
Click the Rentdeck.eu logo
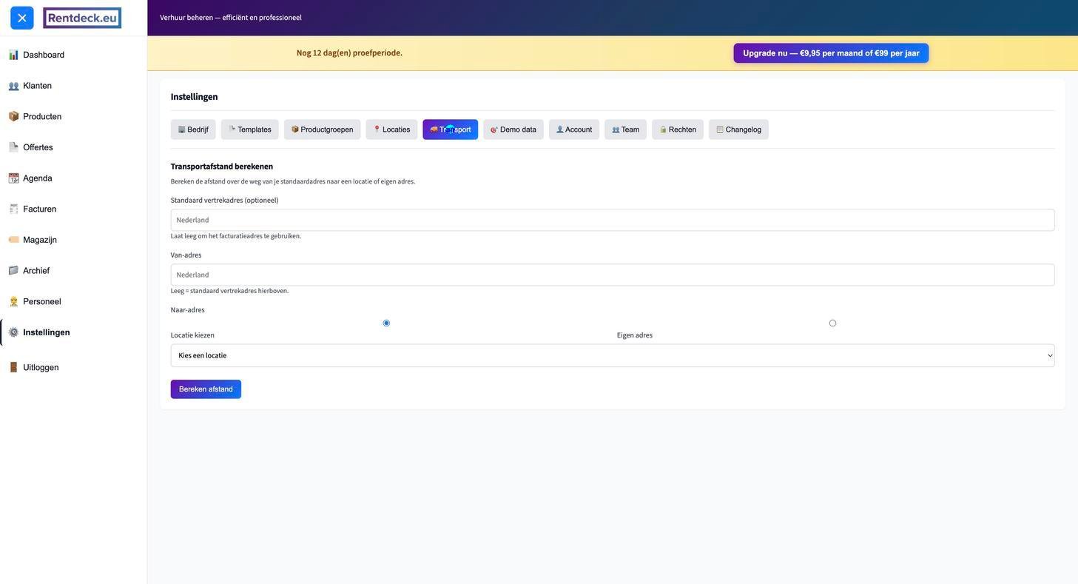tap(82, 18)
